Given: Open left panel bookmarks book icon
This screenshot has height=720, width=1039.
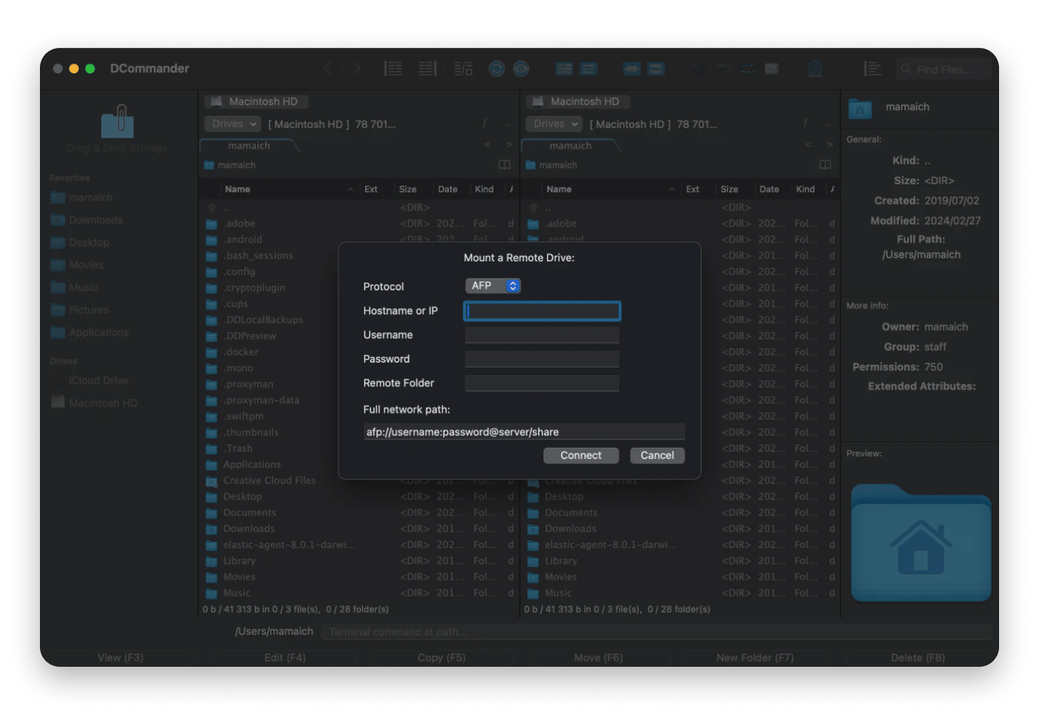Looking at the screenshot, I should [x=504, y=165].
